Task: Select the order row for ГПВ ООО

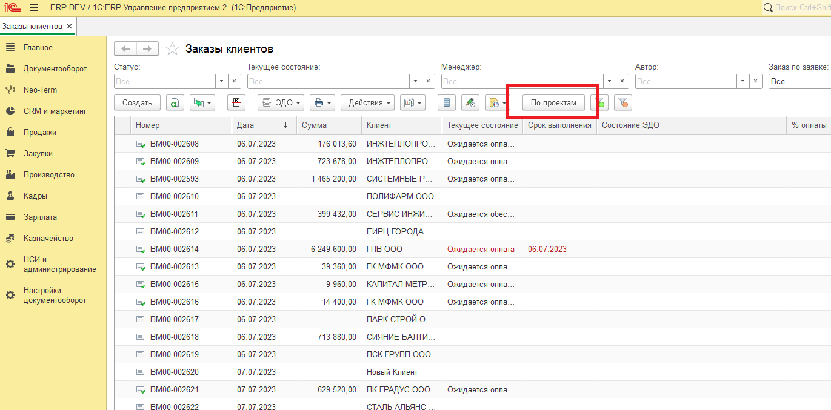Action: (472, 250)
